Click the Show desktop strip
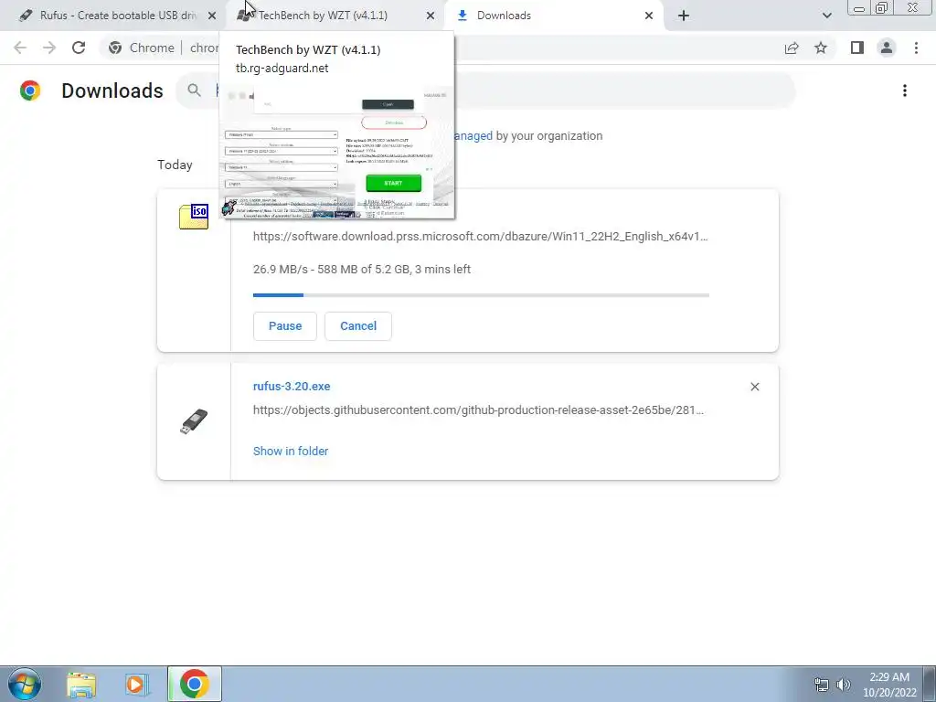 click(930, 684)
